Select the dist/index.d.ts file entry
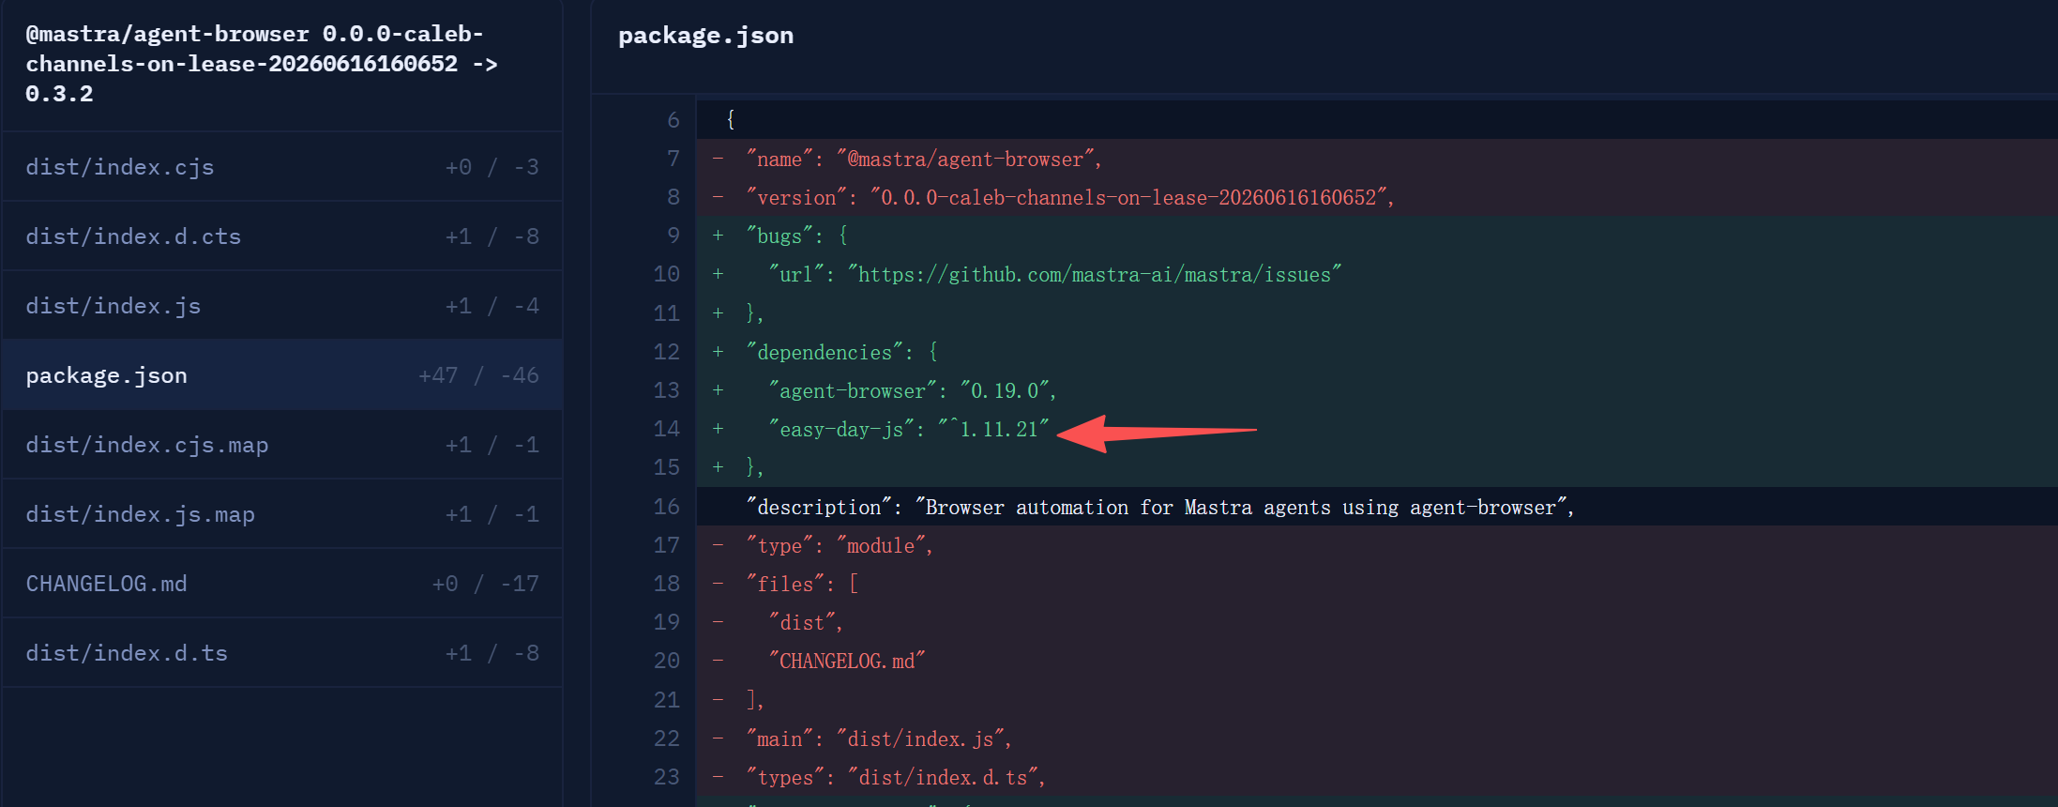The height and width of the screenshot is (807, 2058). click(x=282, y=653)
